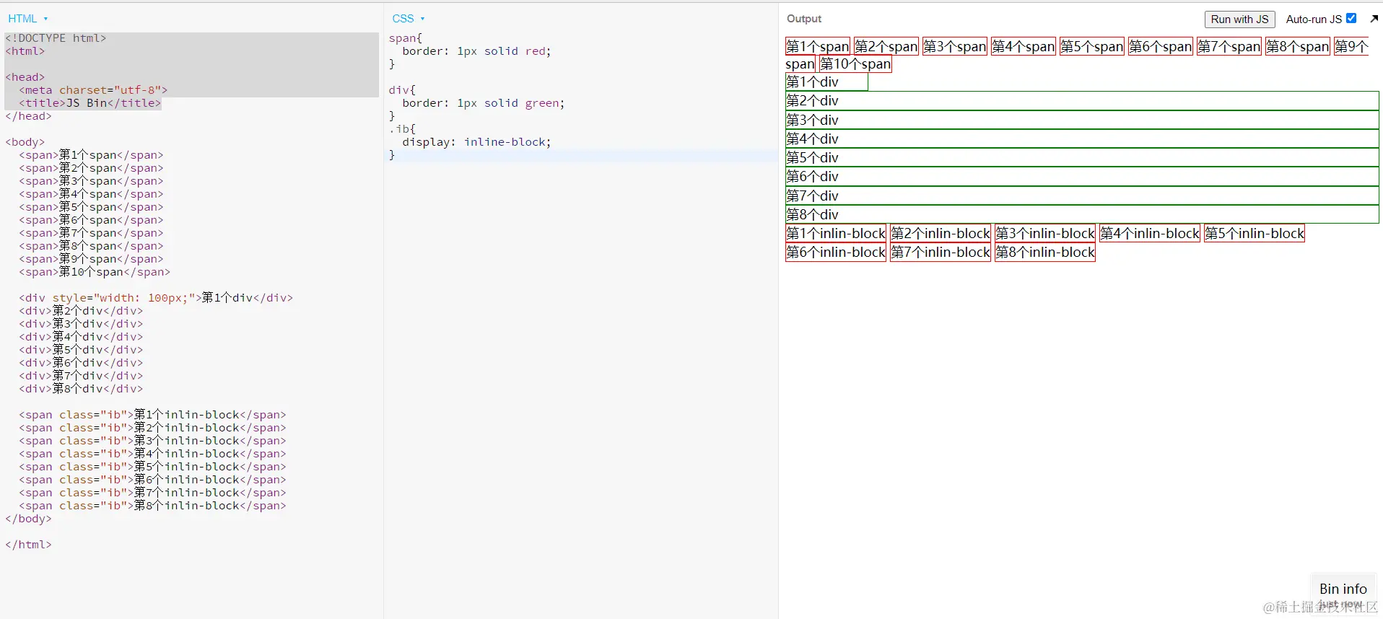Click 第4个span box in the Output panel
The image size is (1383, 619).
pos(1024,46)
